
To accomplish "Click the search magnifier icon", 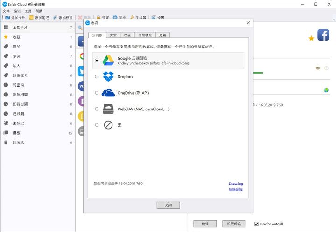I will 80,27.
